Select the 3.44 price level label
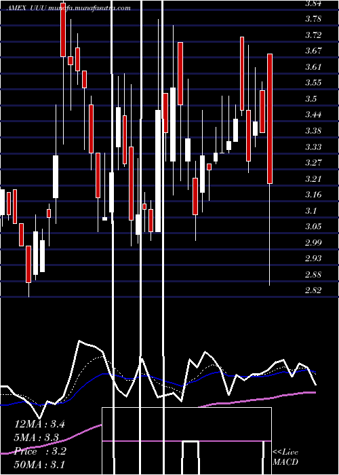 [313, 115]
